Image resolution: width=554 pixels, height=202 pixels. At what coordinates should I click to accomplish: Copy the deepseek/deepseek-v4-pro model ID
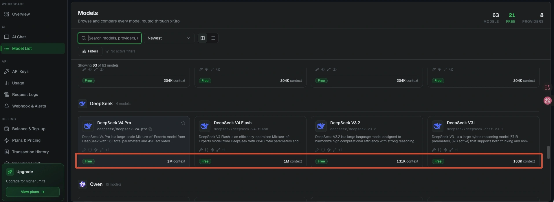(150, 129)
